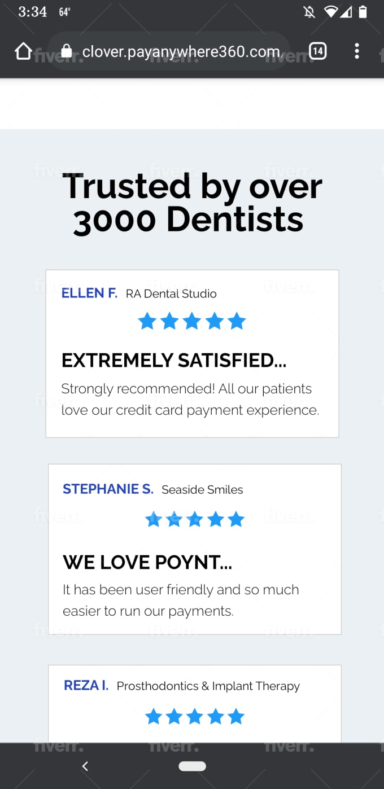
Task: Click the middle star in Stephanie S.'s rating
Action: coord(195,519)
